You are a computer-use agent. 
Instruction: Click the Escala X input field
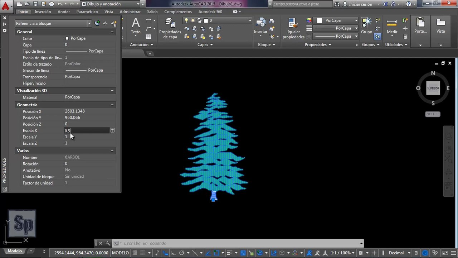pyautogui.click(x=87, y=130)
